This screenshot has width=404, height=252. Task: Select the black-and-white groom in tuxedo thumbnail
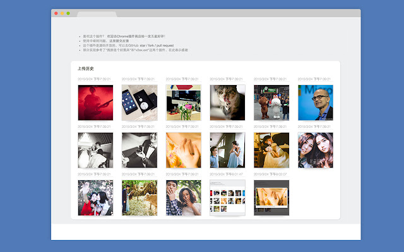pos(139,150)
